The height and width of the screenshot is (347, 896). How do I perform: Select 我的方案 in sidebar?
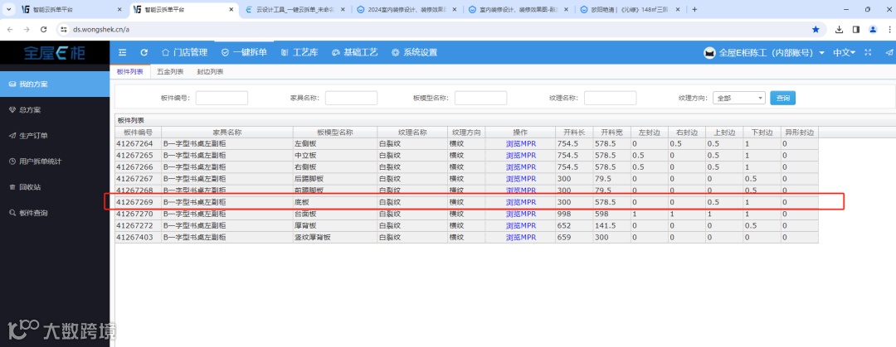[55, 84]
